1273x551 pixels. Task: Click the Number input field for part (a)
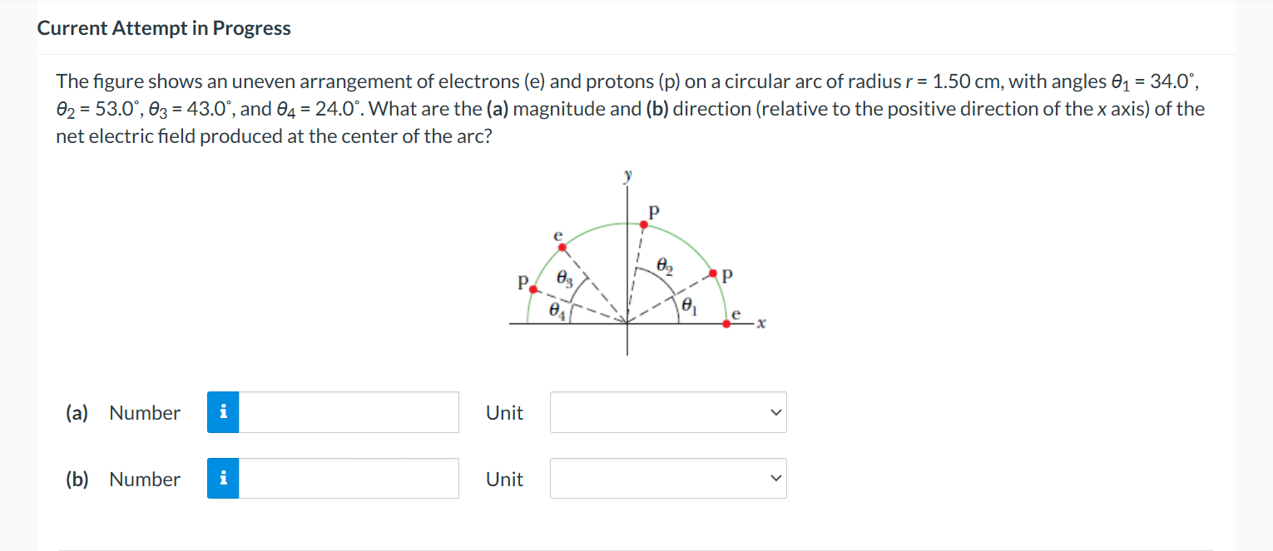[x=349, y=412]
